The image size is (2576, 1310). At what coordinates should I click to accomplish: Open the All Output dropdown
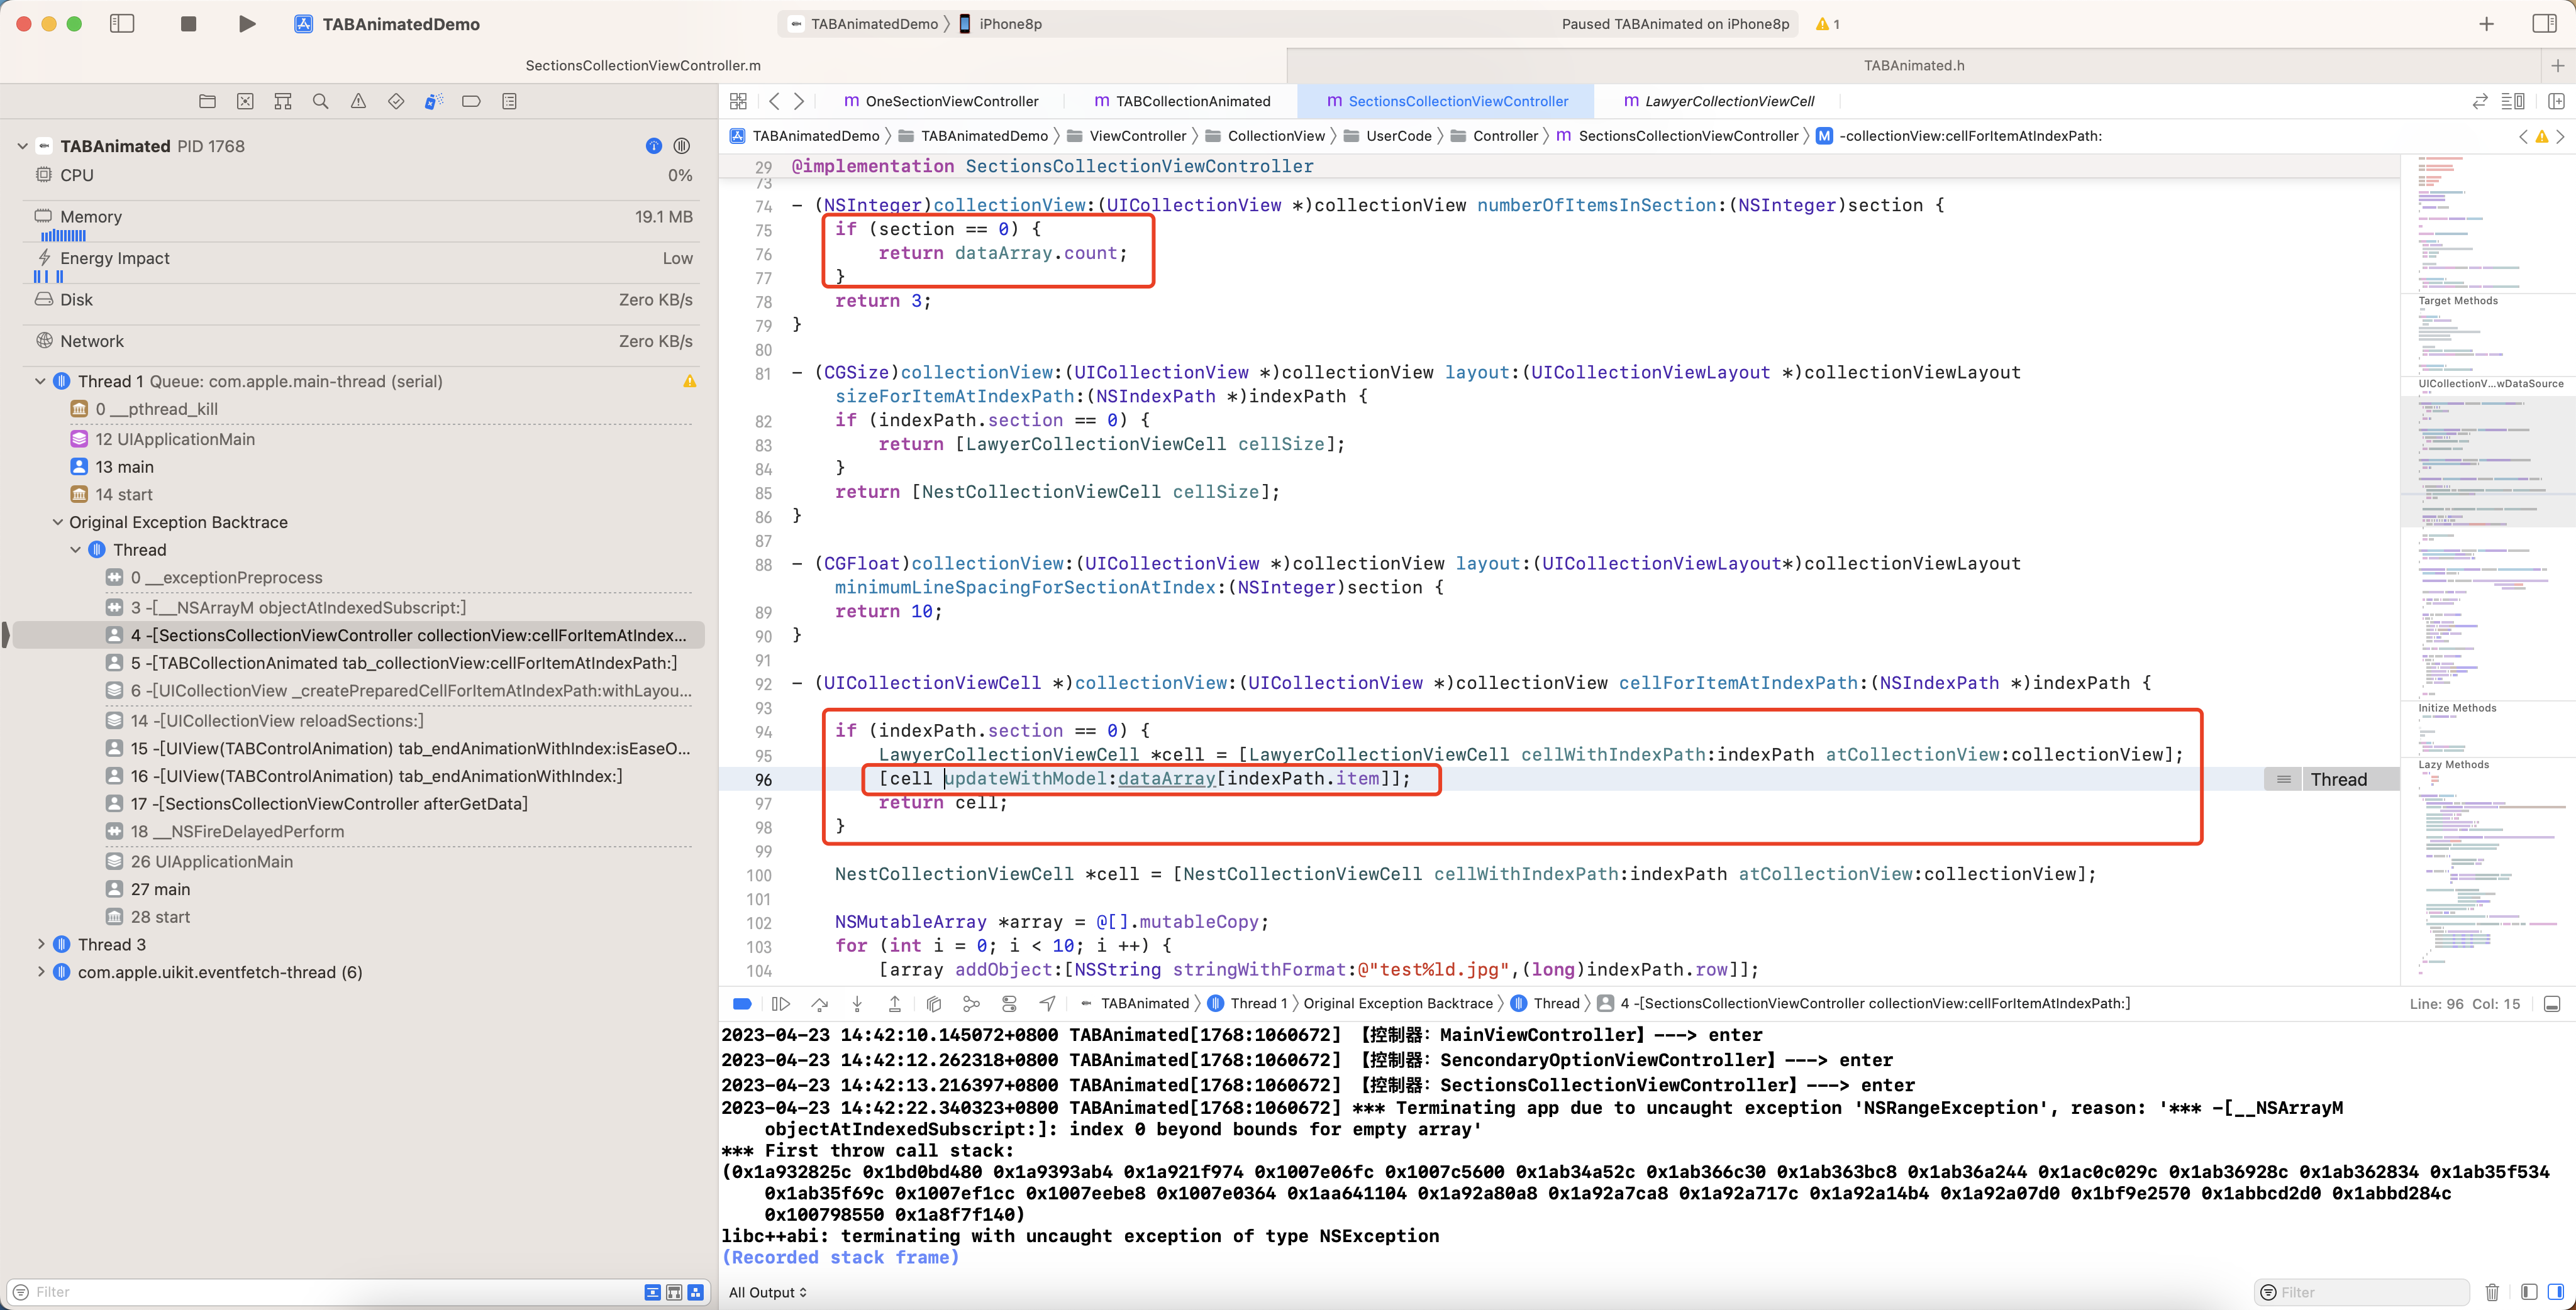click(x=767, y=1292)
